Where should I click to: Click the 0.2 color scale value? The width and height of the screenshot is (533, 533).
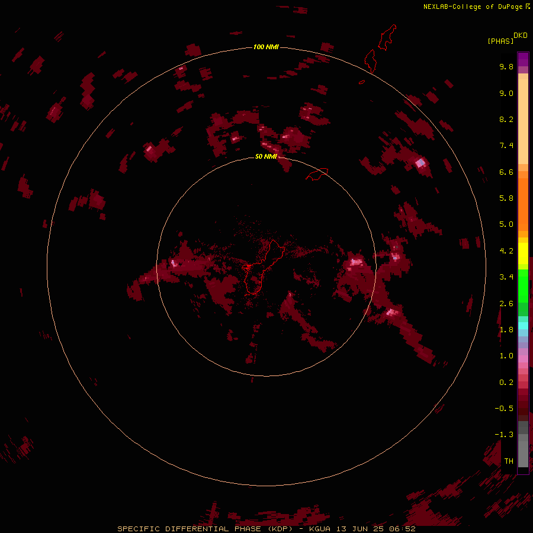pyautogui.click(x=506, y=383)
